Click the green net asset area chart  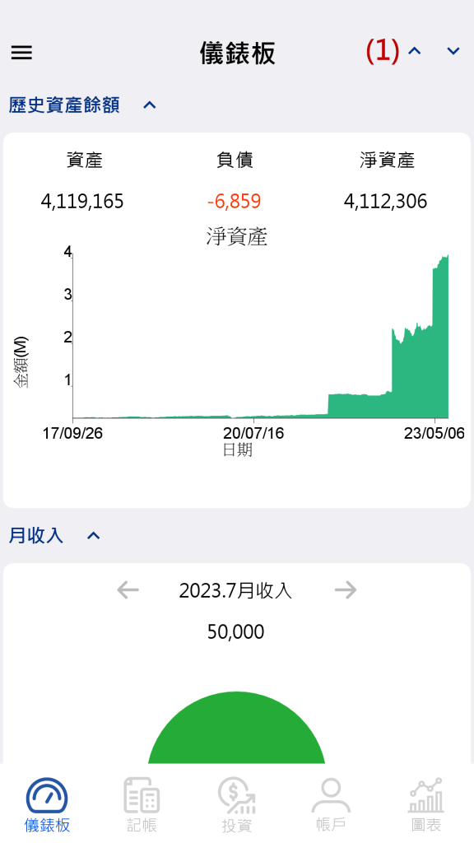pos(261,337)
